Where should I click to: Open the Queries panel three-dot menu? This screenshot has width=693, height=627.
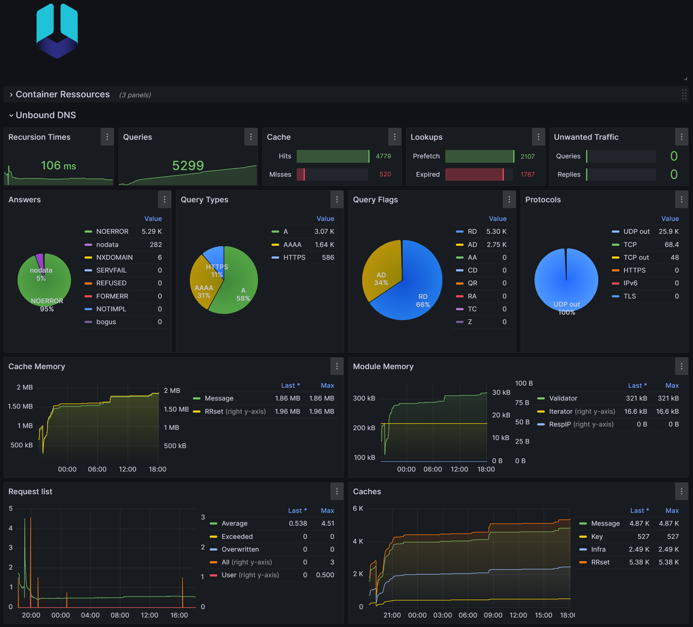pos(251,137)
